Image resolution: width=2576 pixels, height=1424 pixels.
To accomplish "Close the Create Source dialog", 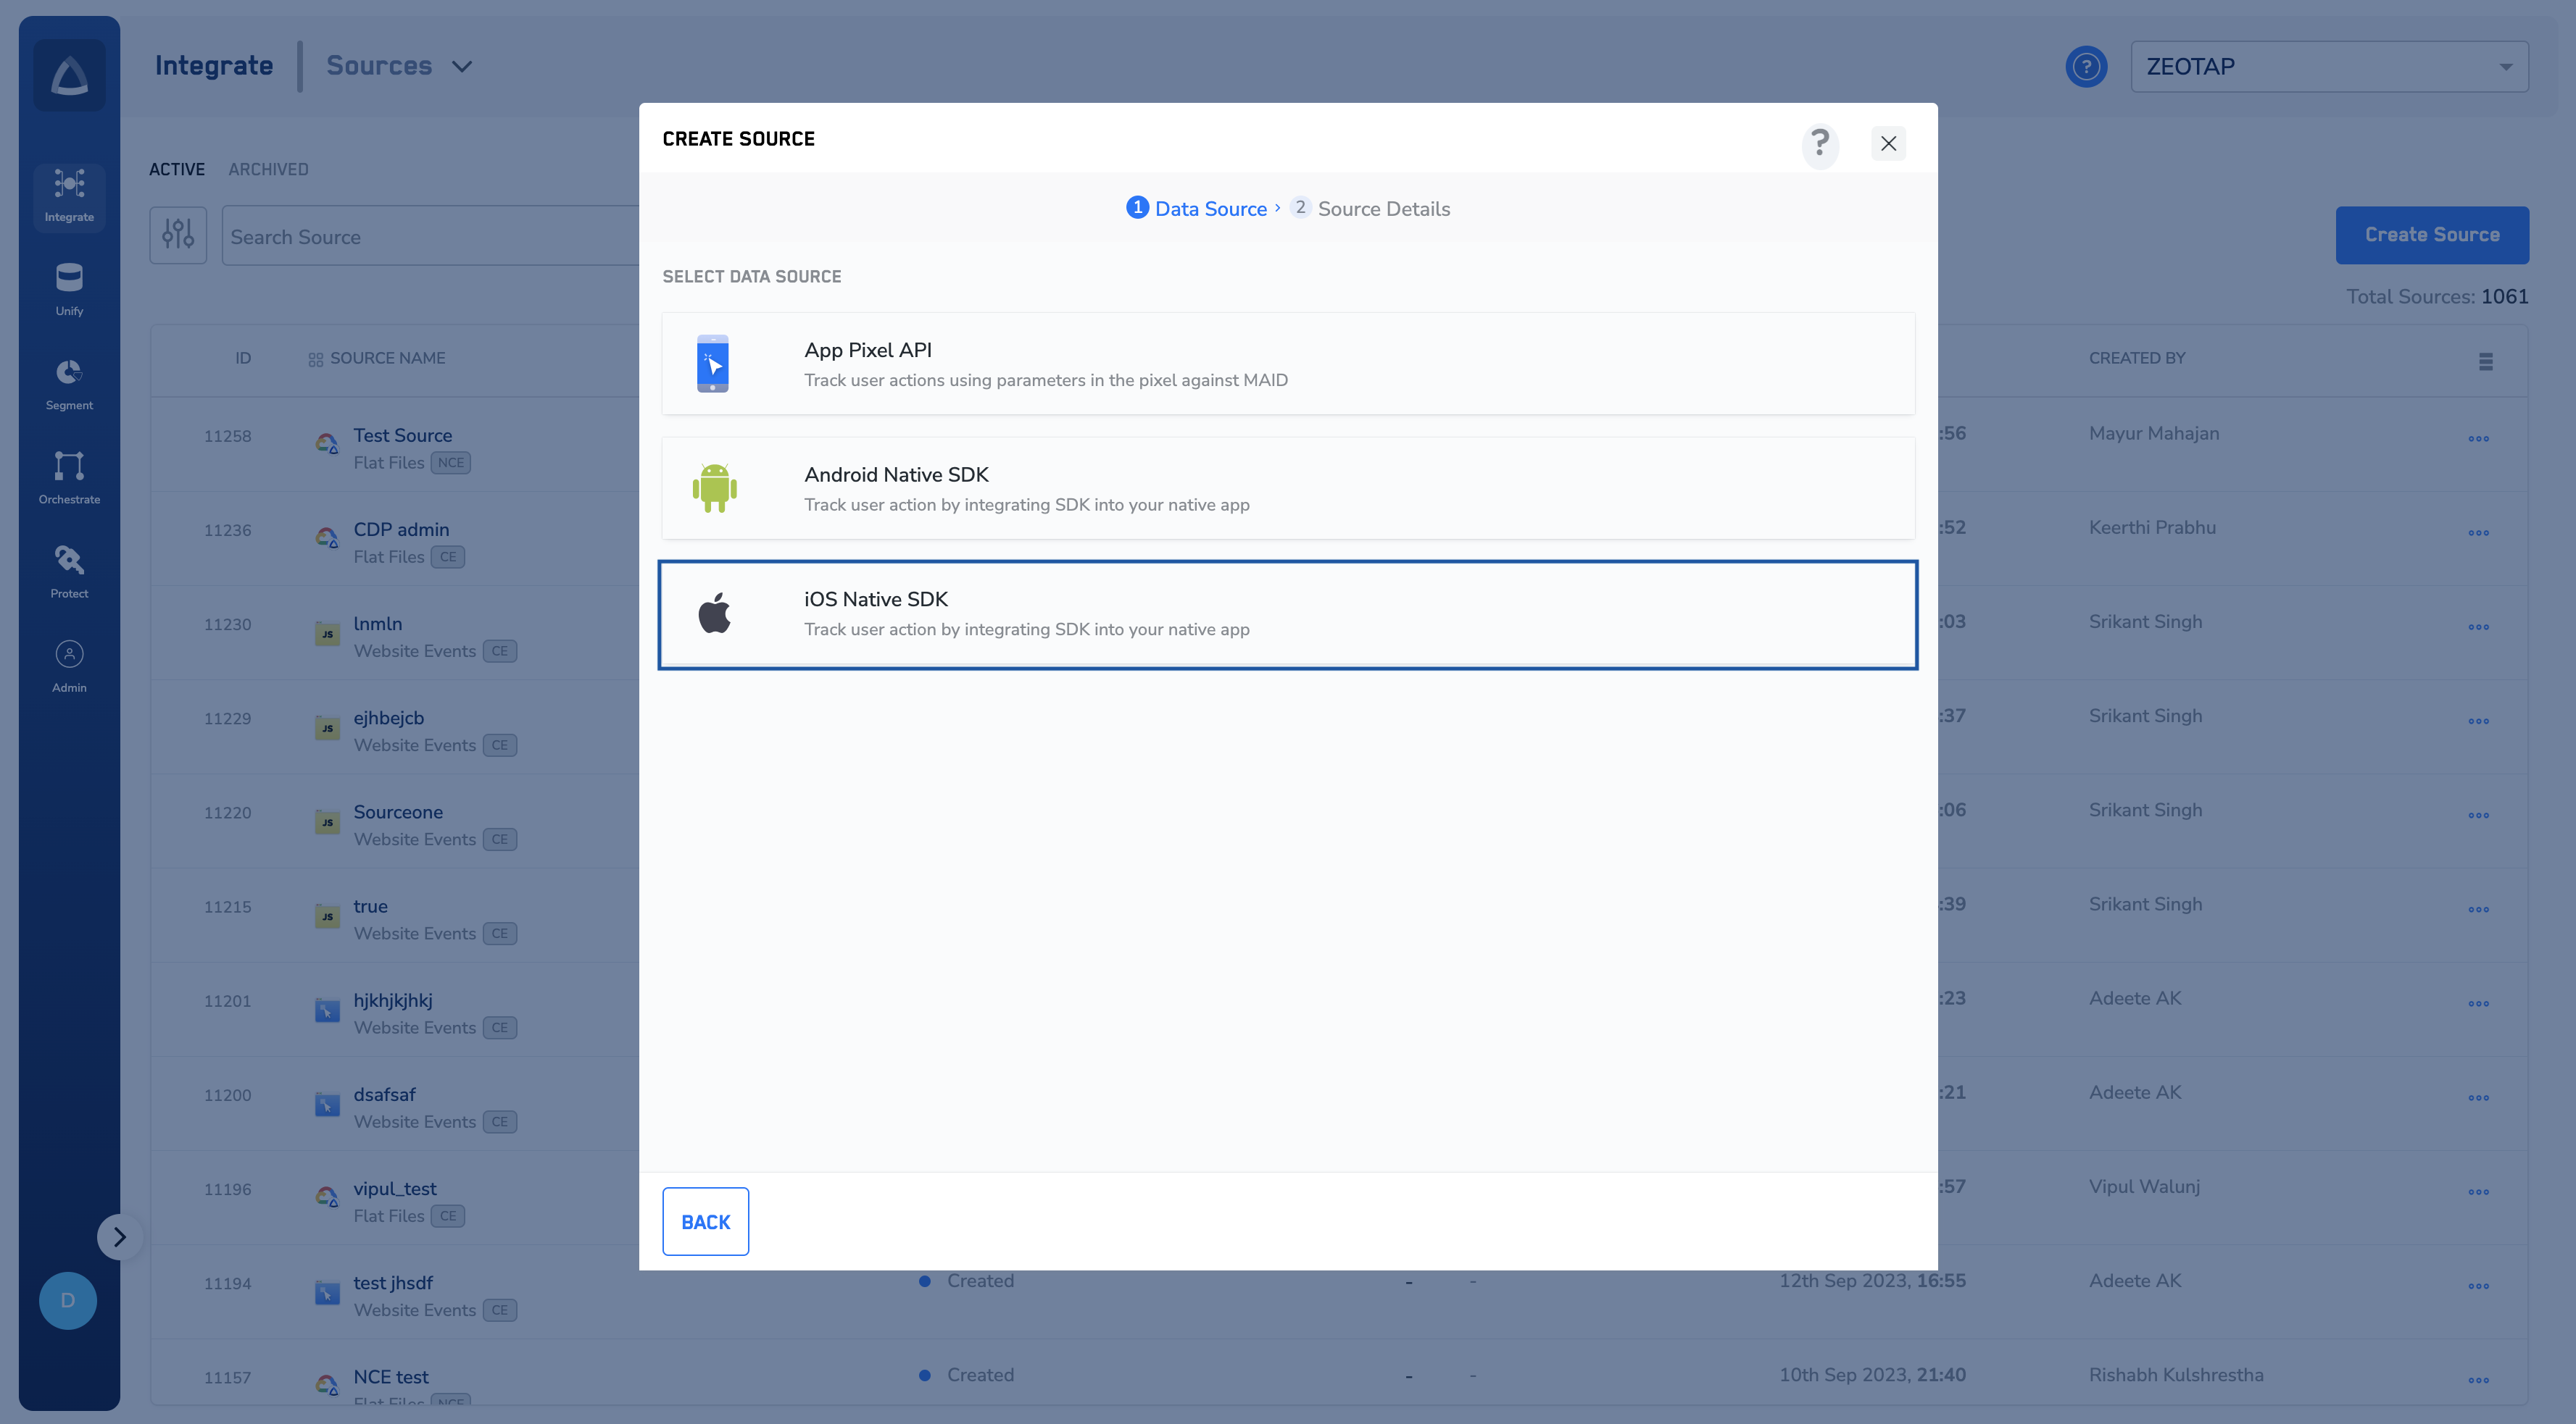I will click(1888, 144).
